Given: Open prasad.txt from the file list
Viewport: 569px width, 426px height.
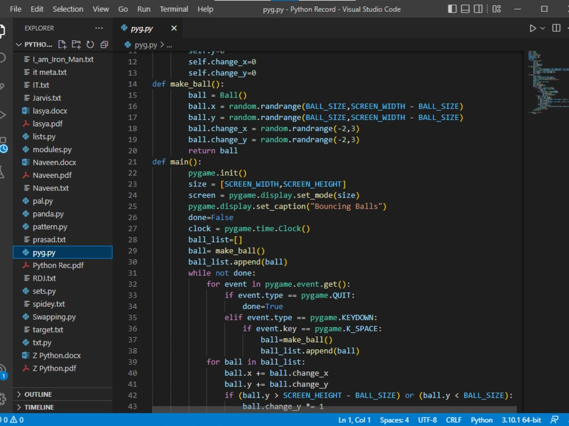Looking at the screenshot, I should pos(63,240).
